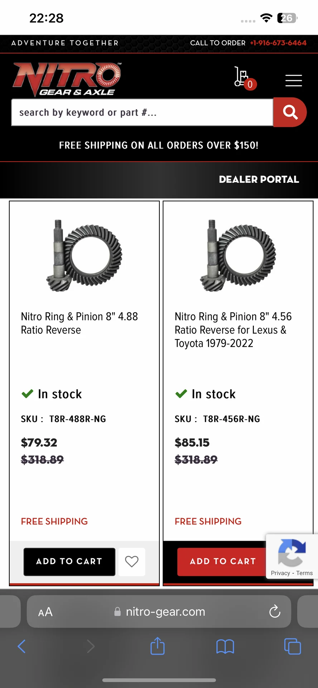Add 4.88 ratio item to wishlist heart

pos(131,562)
